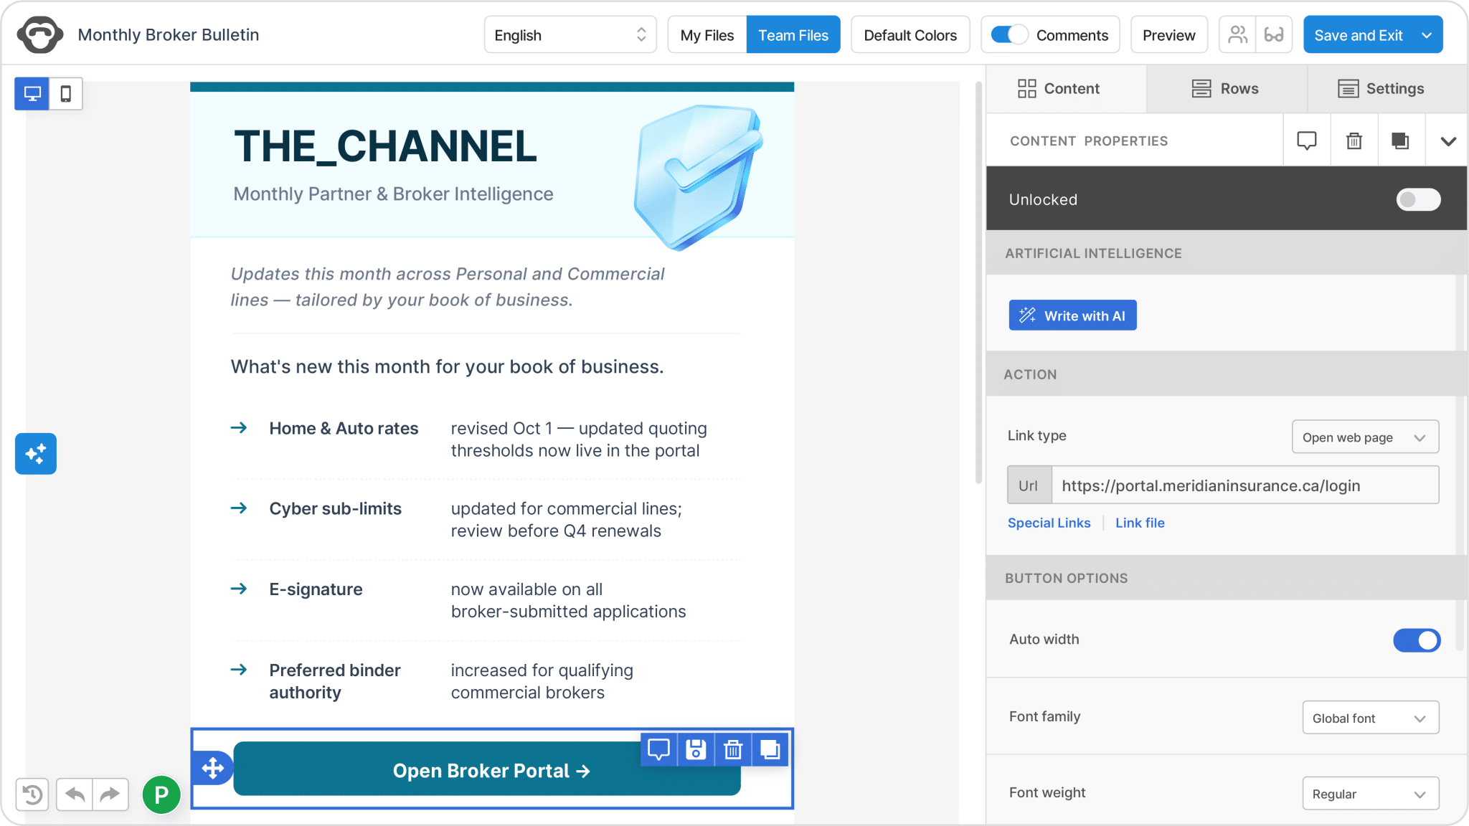Open the AI assistant sparkle button
The image size is (1469, 826).
tap(36, 454)
